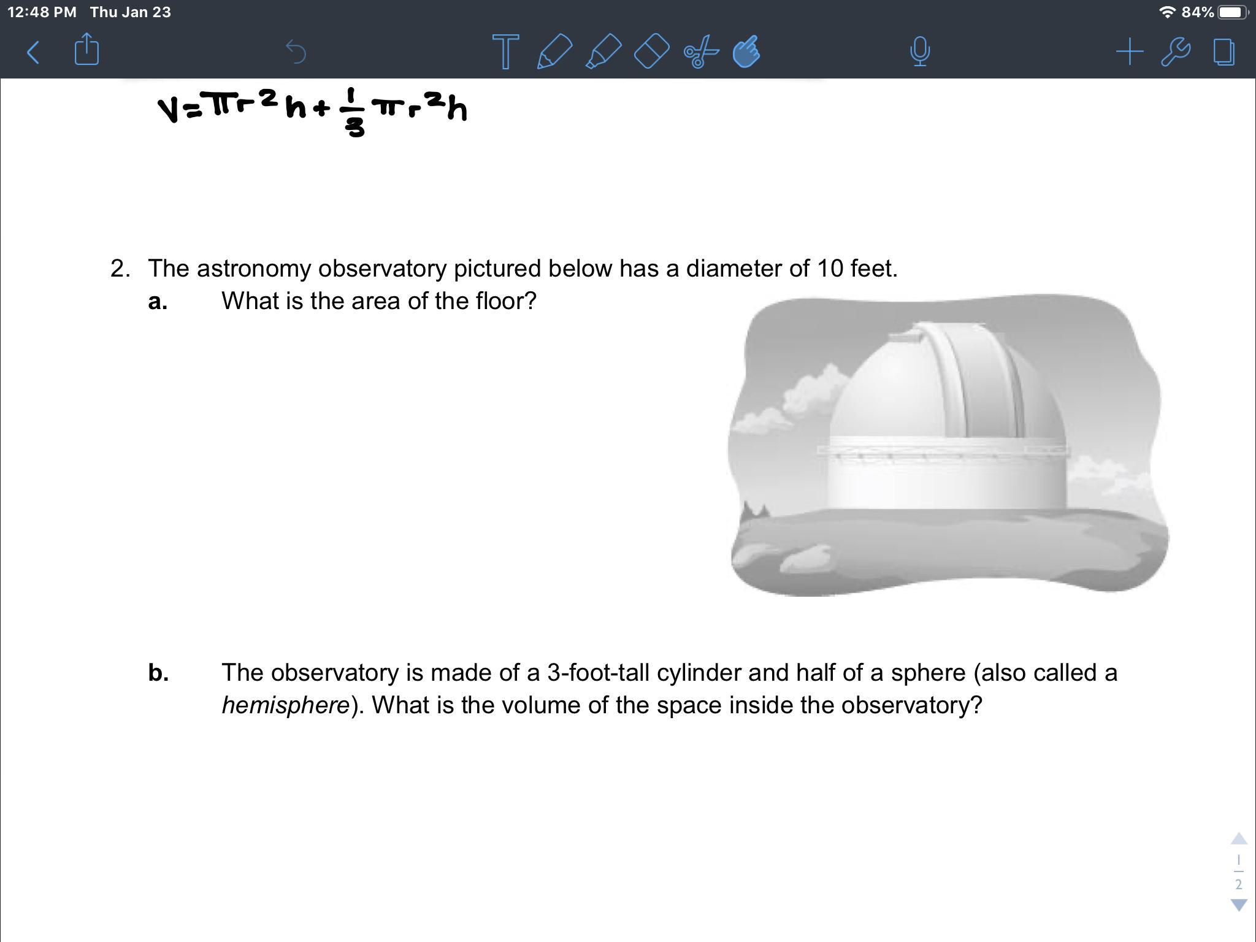Select the Pen tool
This screenshot has width=1256, height=942.
click(554, 52)
